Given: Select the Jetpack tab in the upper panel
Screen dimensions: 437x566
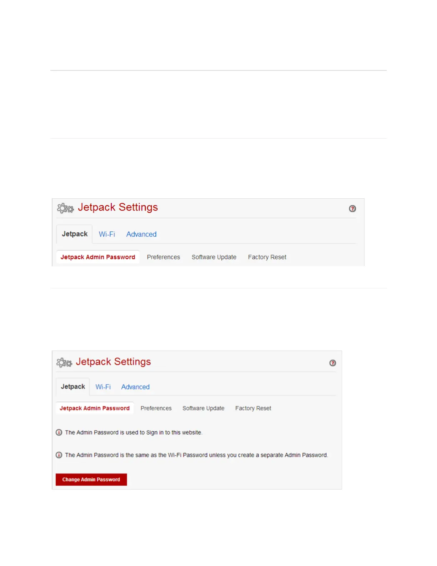Looking at the screenshot, I should pyautogui.click(x=75, y=234).
